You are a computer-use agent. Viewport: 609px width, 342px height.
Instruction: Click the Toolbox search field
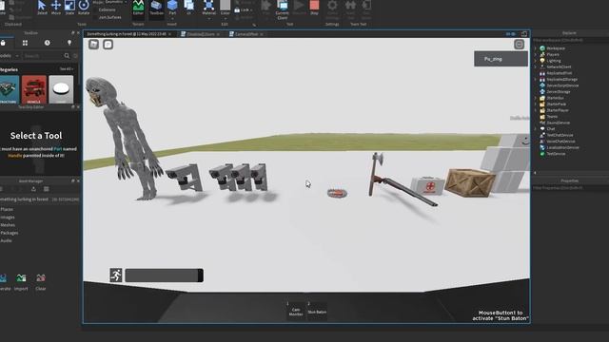[x=42, y=56]
